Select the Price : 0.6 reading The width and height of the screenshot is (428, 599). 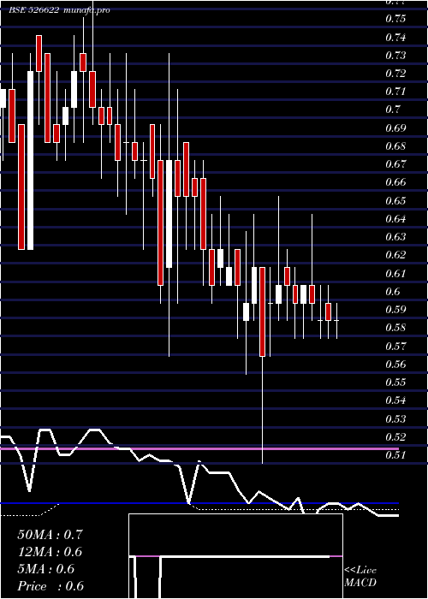point(51,586)
